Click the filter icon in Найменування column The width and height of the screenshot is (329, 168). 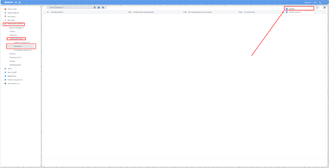(x=129, y=12)
